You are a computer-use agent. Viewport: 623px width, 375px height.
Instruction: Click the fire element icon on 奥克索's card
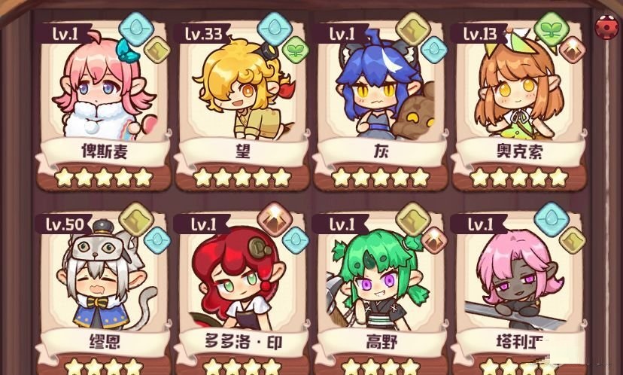(572, 50)
